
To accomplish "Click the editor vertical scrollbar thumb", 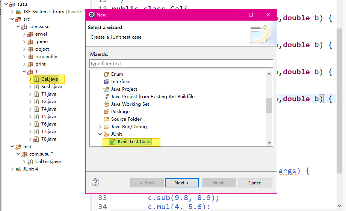I will pos(340,101).
